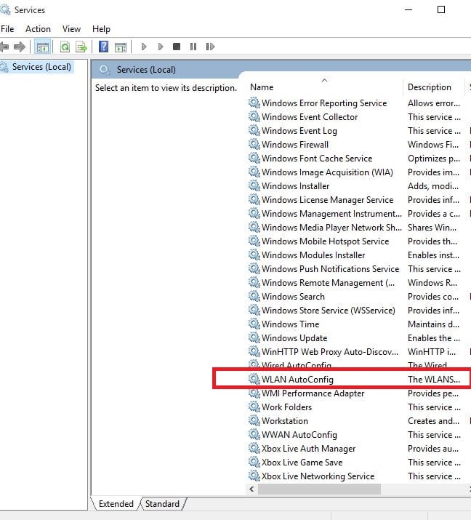Click the Restart Service icon
The height and width of the screenshot is (520, 471).
(210, 47)
